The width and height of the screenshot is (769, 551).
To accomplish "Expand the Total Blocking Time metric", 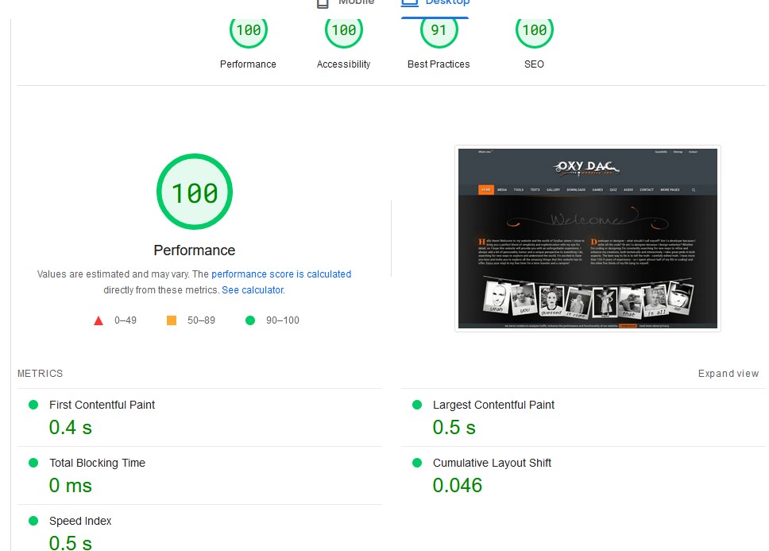I will point(199,475).
